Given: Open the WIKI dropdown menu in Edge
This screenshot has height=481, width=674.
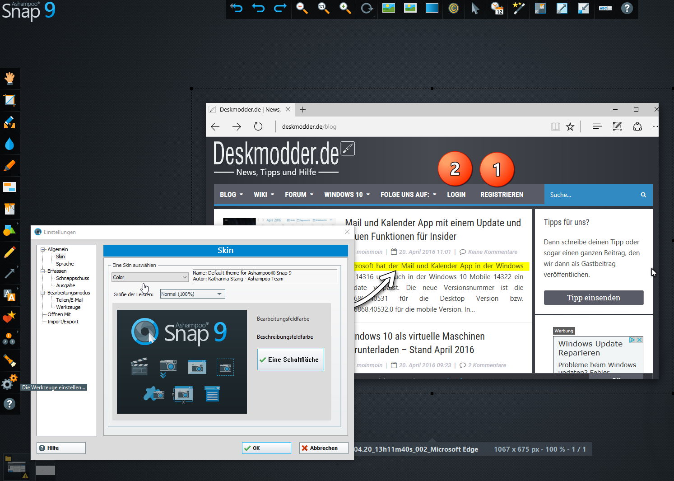Looking at the screenshot, I should click(x=264, y=195).
